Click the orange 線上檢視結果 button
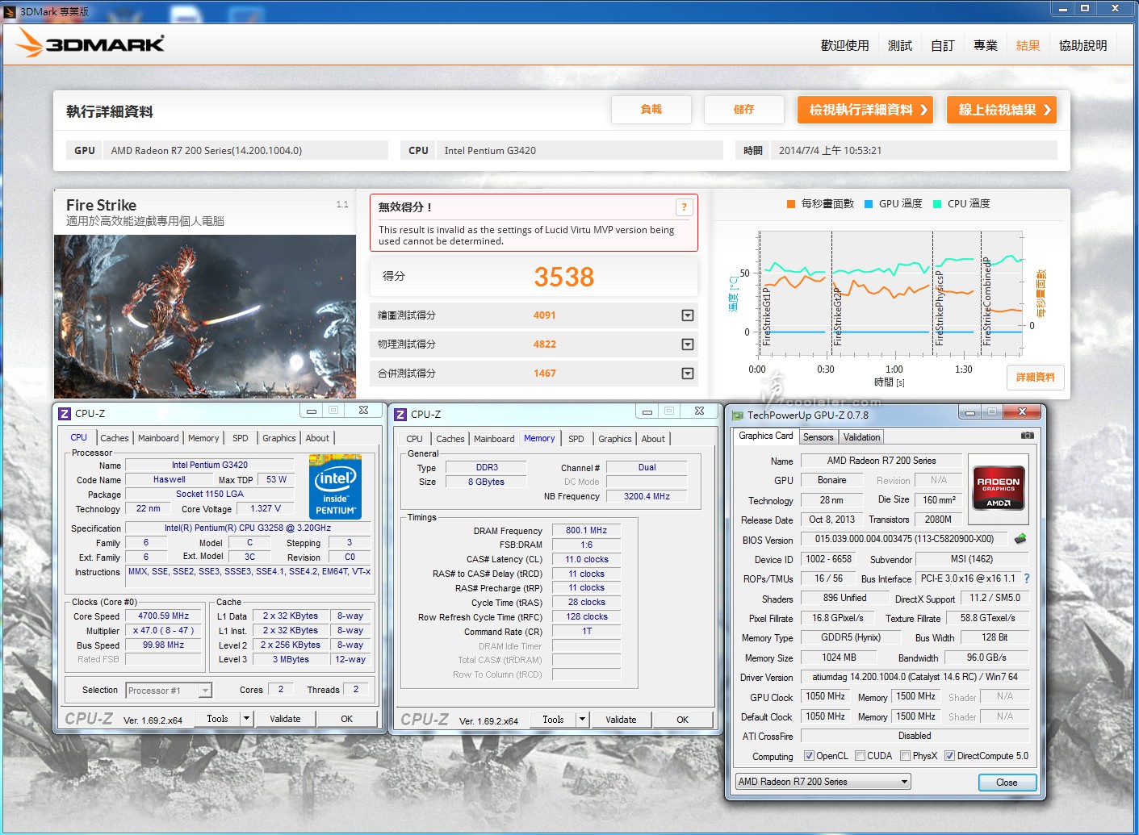Image resolution: width=1139 pixels, height=835 pixels. tap(1002, 110)
